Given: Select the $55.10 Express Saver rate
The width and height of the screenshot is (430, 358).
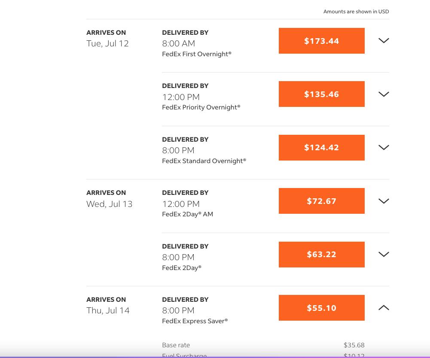Looking at the screenshot, I should click(321, 308).
